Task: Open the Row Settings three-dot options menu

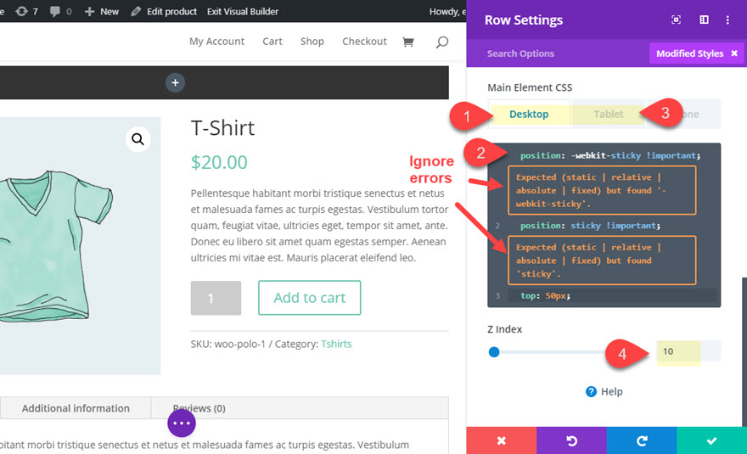Action: pos(727,20)
